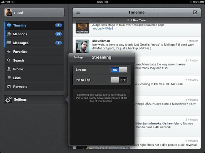
Task: Tap the Mentions badge showing 70
Action: pyautogui.click(x=58, y=34)
